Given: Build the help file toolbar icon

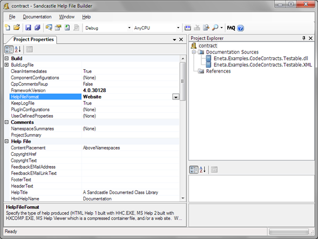Looking at the screenshot, I should (x=188, y=28).
